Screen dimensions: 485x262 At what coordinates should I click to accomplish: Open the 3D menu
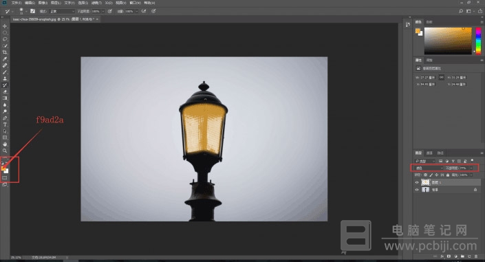click(x=109, y=3)
